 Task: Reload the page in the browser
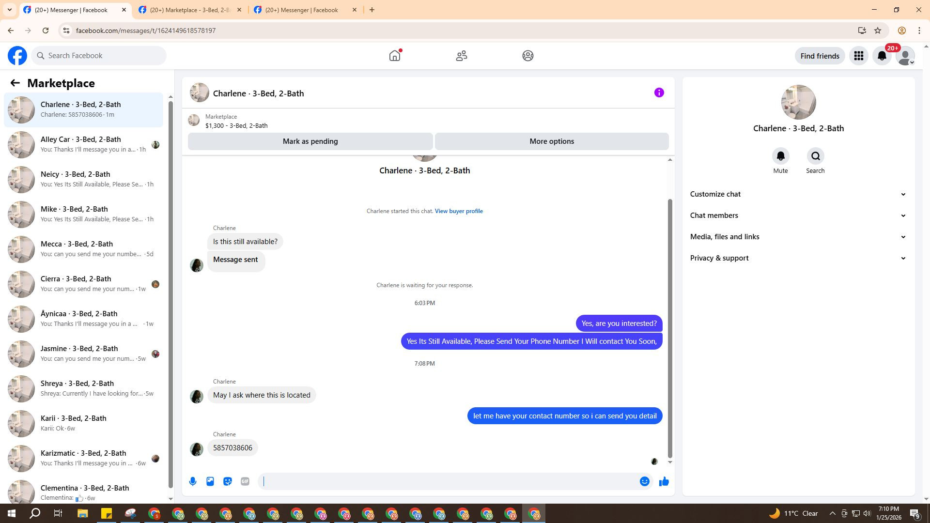(x=46, y=31)
